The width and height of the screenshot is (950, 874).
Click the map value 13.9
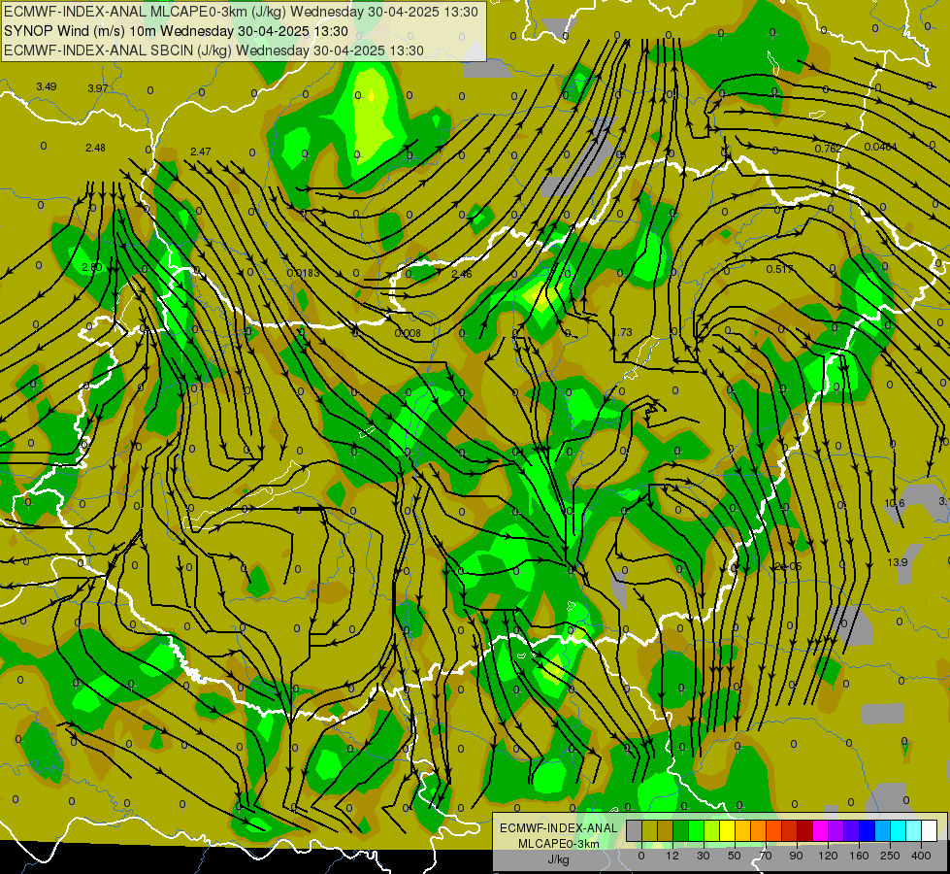point(898,562)
